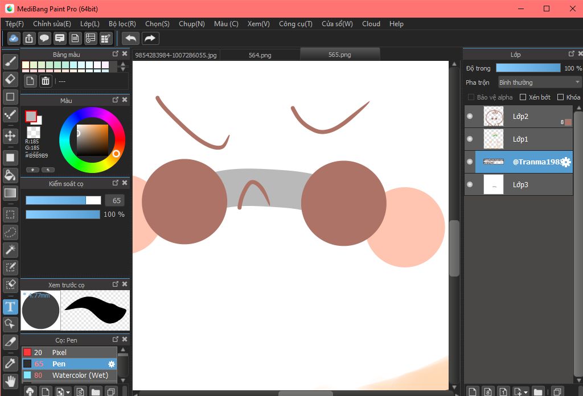This screenshot has height=396, width=583.
Task: Select the Eyedropper tool
Action: 10,362
